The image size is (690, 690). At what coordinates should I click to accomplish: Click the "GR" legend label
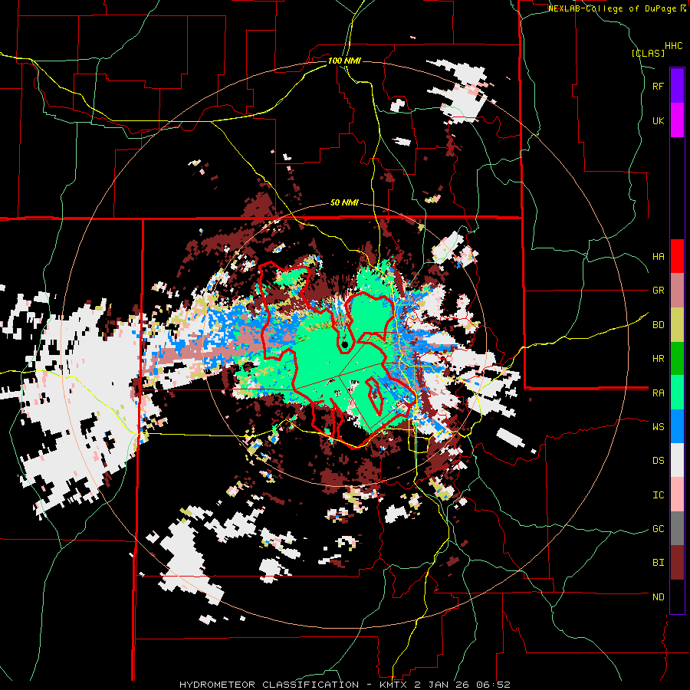(658, 291)
